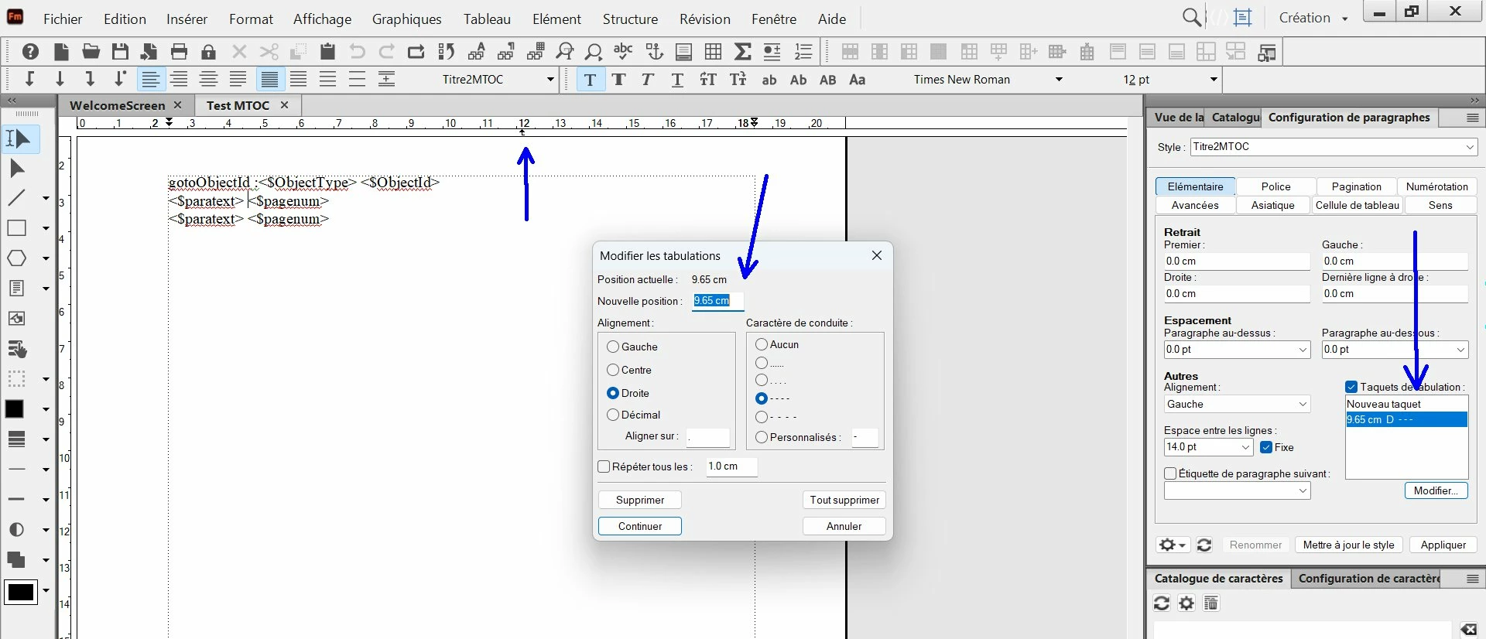The height and width of the screenshot is (639, 1486).
Task: Open the Style Titre2MTOC dropdown
Action: [1470, 147]
